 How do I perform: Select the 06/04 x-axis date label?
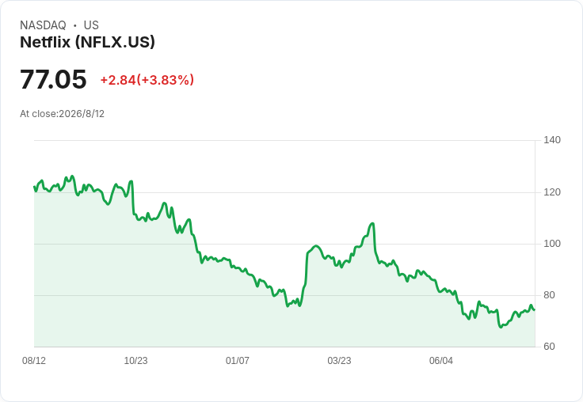[441, 360]
